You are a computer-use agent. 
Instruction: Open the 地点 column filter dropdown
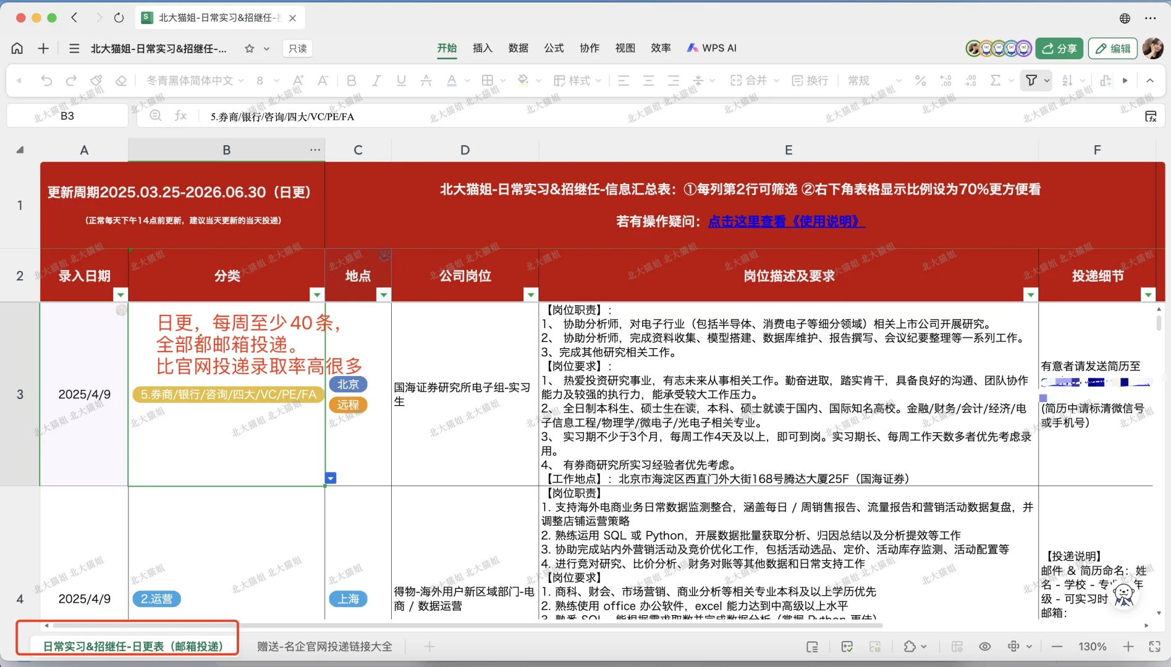(x=384, y=295)
